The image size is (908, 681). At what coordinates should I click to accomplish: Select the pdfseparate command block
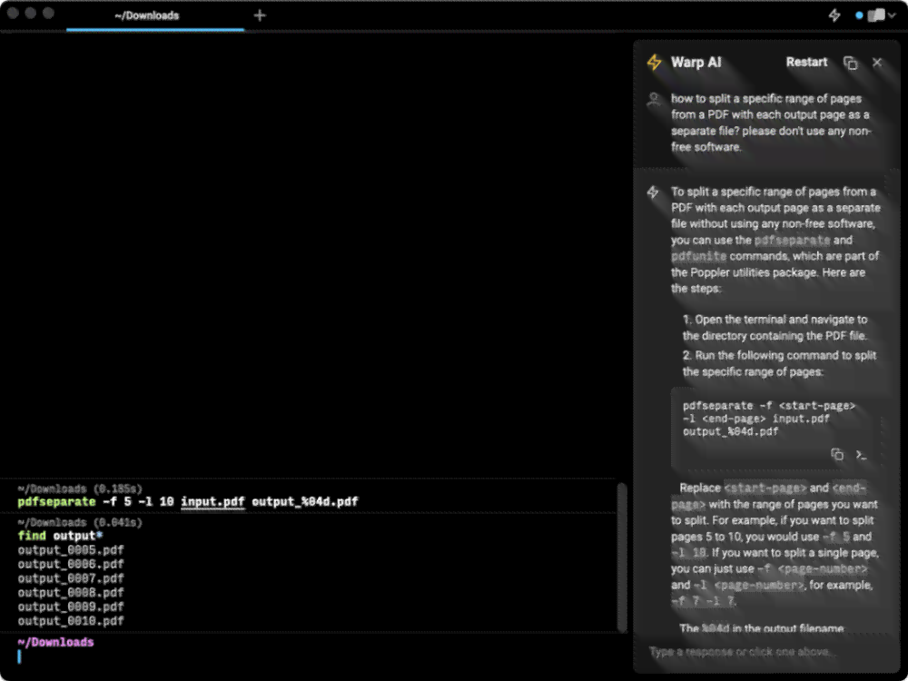(x=310, y=496)
